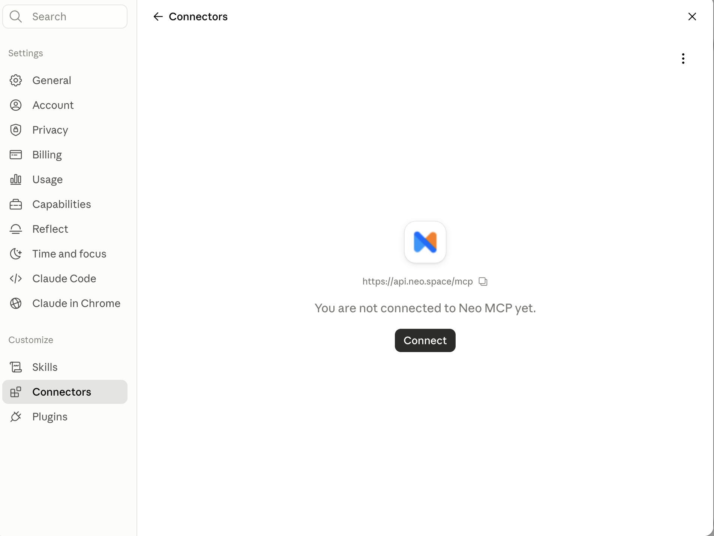Click the Capabilities briefcase icon
This screenshot has width=714, height=536.
pos(16,204)
